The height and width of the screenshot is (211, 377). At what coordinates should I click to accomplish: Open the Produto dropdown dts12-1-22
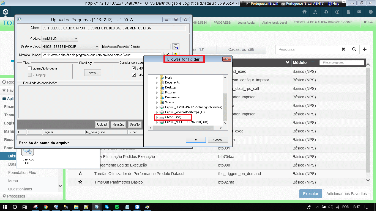coord(60,38)
